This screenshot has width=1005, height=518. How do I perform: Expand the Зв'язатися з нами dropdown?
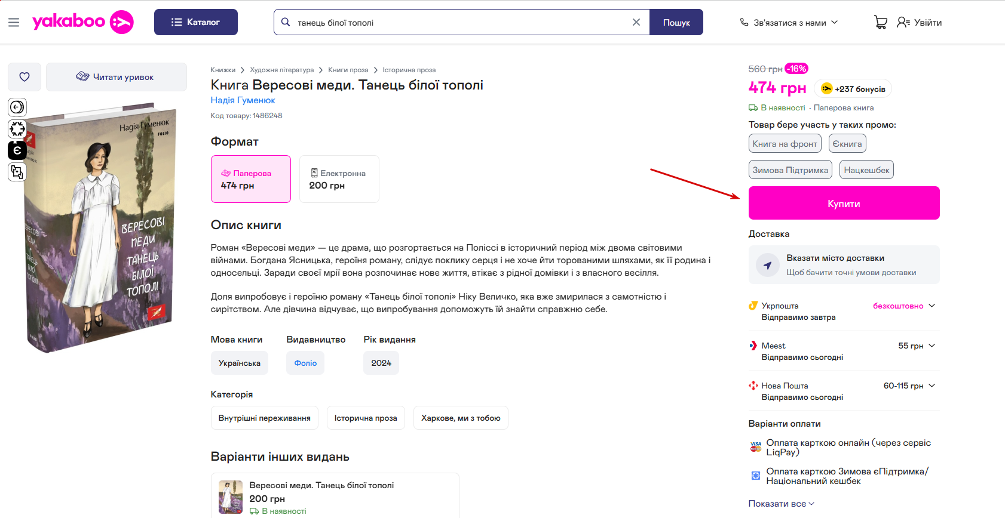789,22
